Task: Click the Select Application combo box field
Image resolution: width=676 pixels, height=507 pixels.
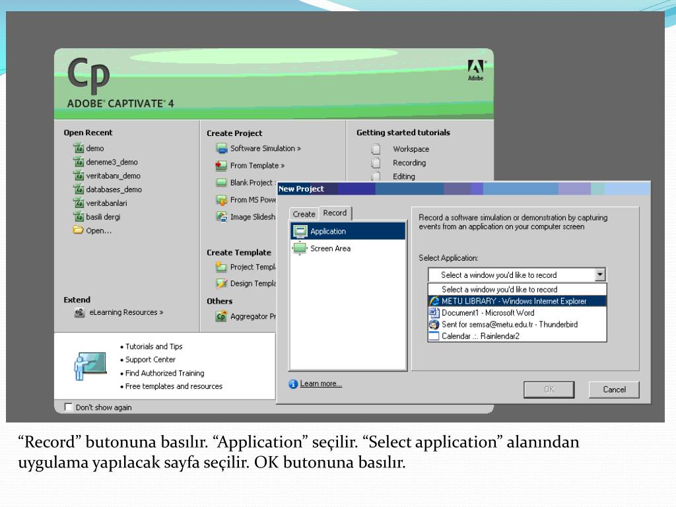Action: (x=517, y=275)
